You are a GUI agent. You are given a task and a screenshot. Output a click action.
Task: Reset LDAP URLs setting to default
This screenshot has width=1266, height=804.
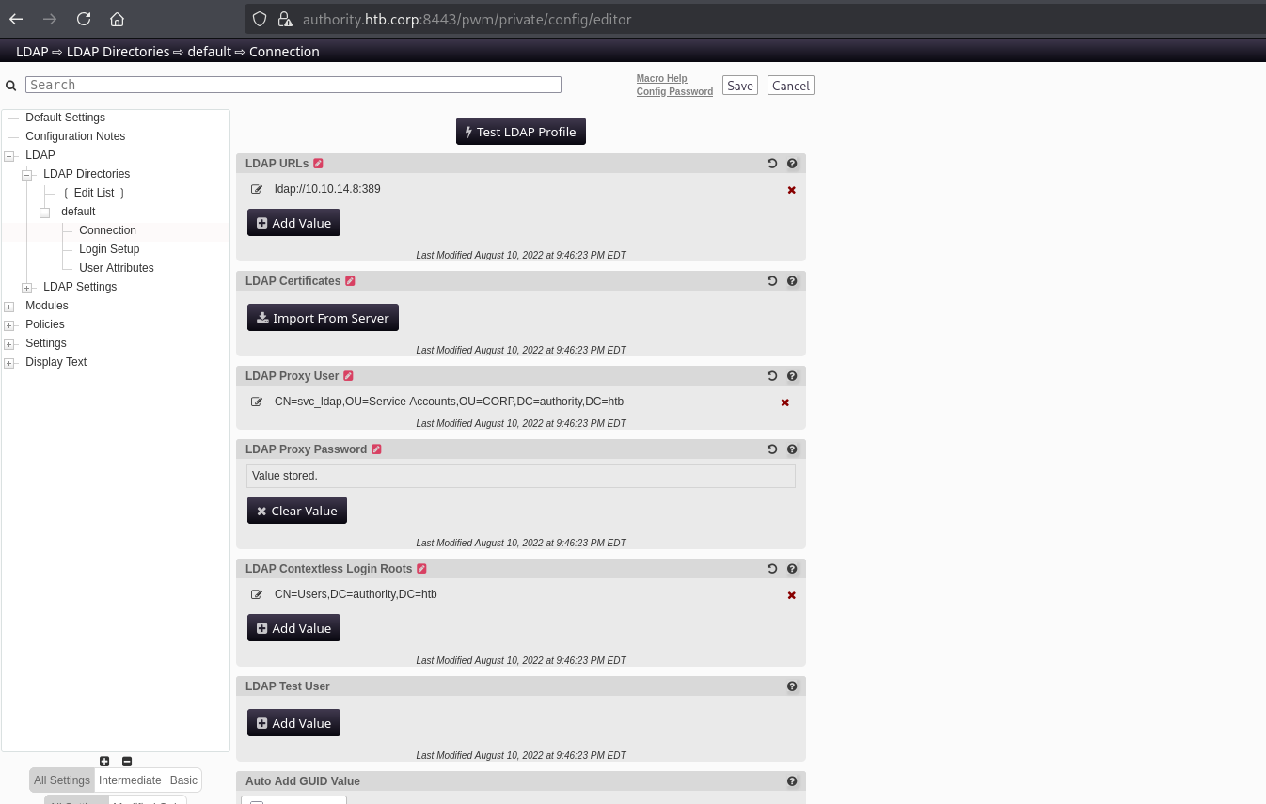[772, 164]
